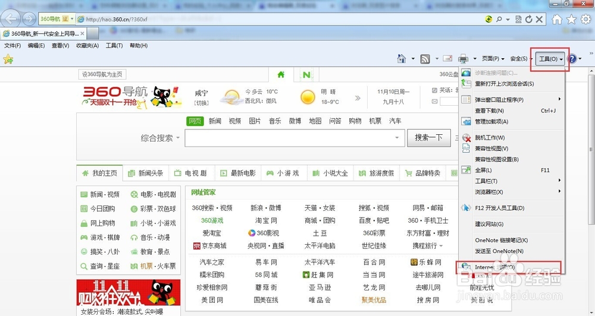Viewport: 595px width, 316px height.
Task: Click 设360导航为主页 button
Action: 102,74
